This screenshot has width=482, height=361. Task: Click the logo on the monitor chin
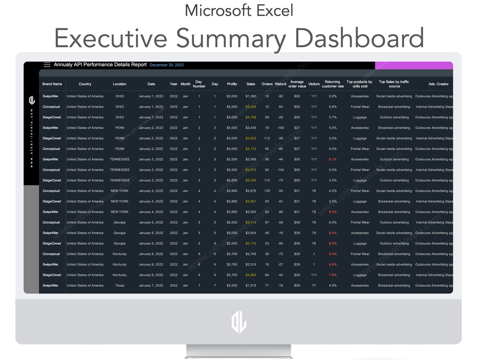(x=239, y=322)
